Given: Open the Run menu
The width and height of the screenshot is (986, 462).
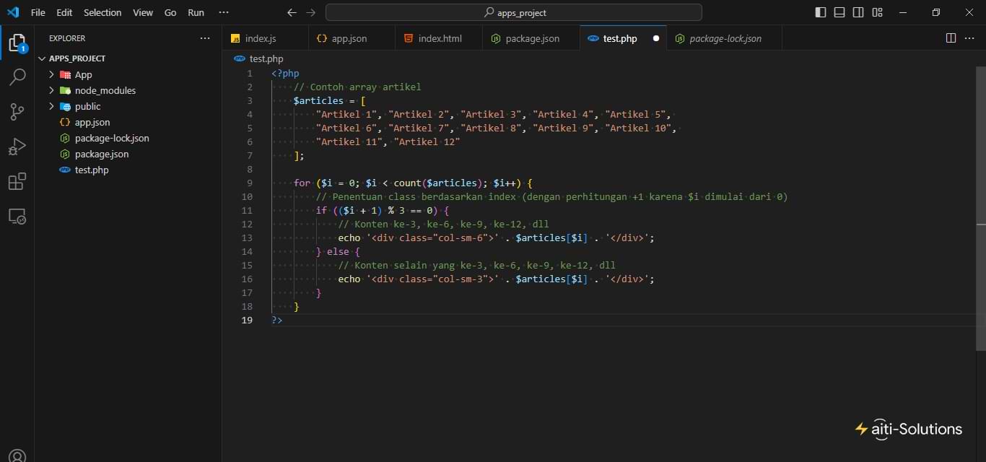Looking at the screenshot, I should coord(195,12).
